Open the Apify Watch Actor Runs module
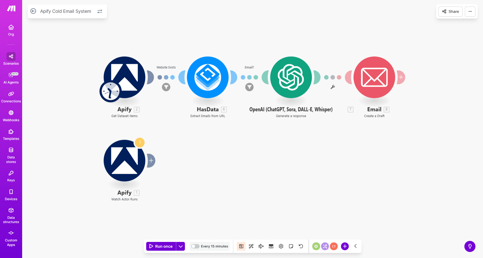This screenshot has height=258, width=483. [x=125, y=160]
